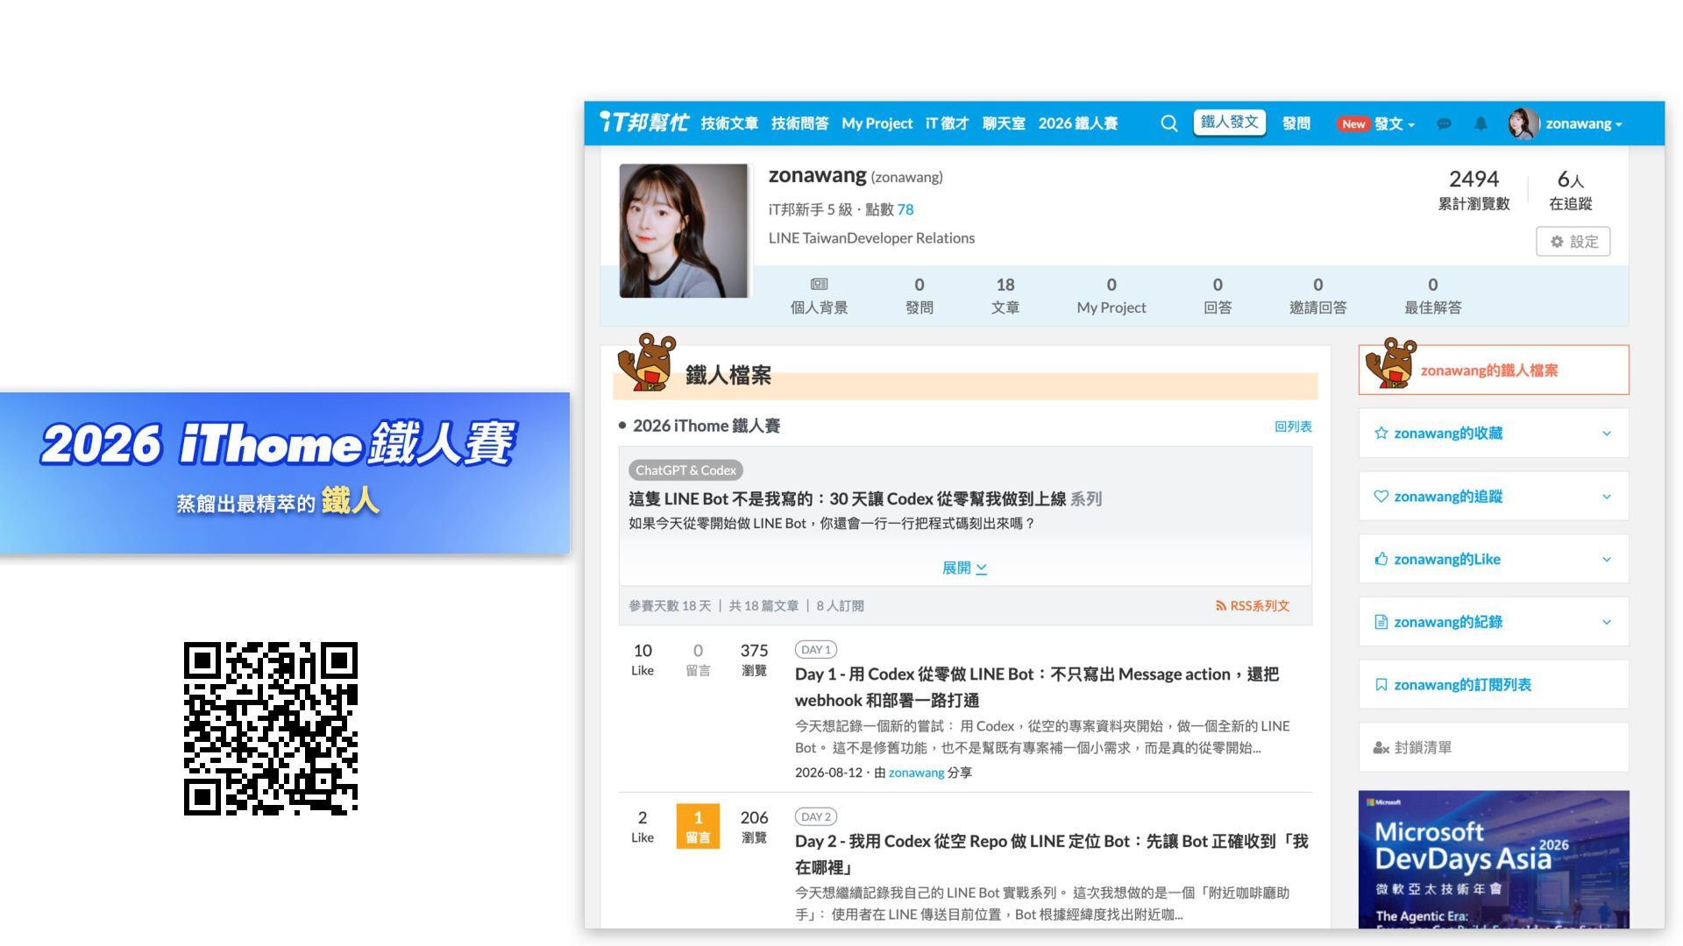
Task: Click the thumbs-up icon beside zonawang的Like
Action: tap(1381, 559)
